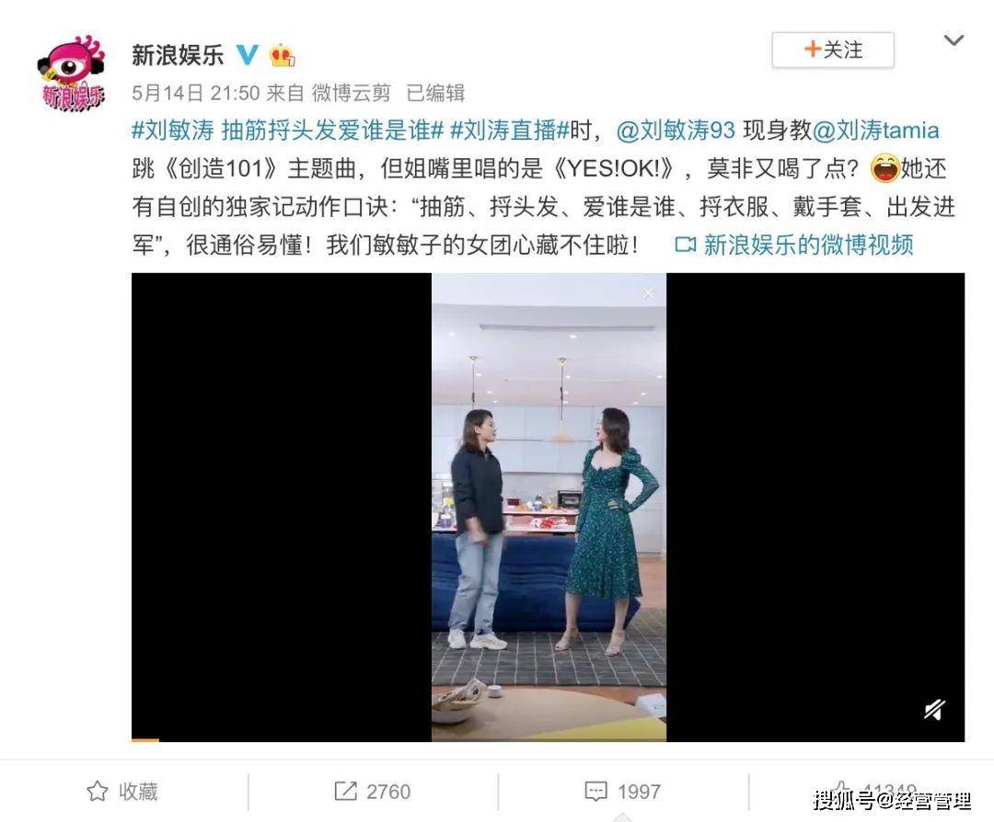
Task: Open comments icon showing 1997
Action: coord(622,791)
